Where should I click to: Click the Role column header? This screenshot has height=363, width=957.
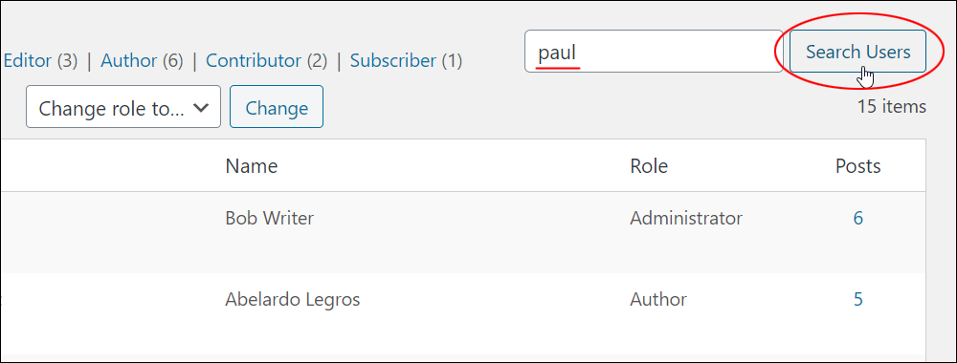[649, 165]
